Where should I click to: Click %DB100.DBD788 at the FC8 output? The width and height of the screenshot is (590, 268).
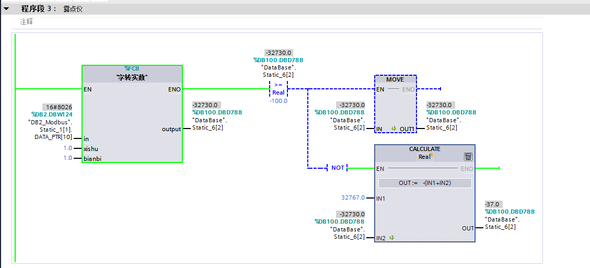[x=217, y=112]
